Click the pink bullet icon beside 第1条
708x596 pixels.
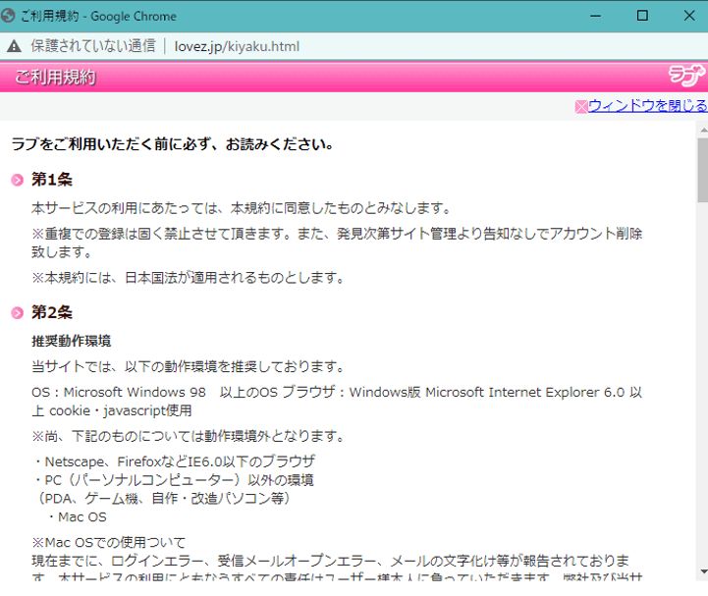[17, 180]
